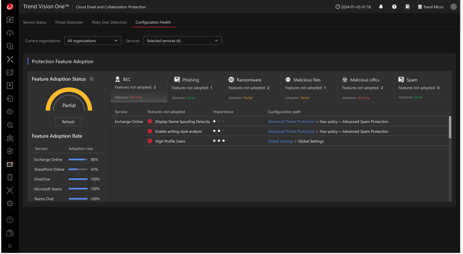Expand the sidebar with double chevron

pyautogui.click(x=10, y=246)
